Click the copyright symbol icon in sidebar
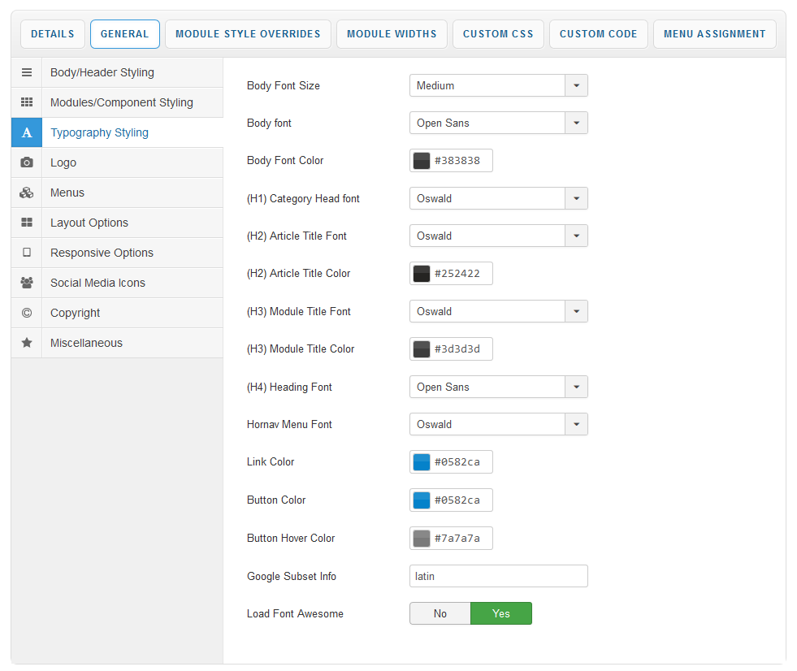Screen dimensions: 797x671 (x=27, y=313)
